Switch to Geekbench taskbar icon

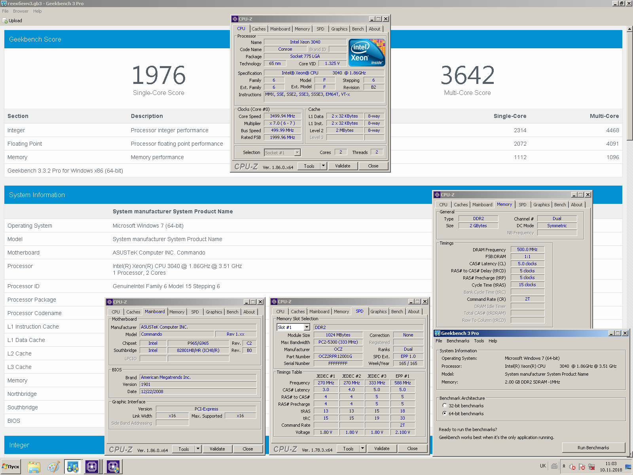73,467
